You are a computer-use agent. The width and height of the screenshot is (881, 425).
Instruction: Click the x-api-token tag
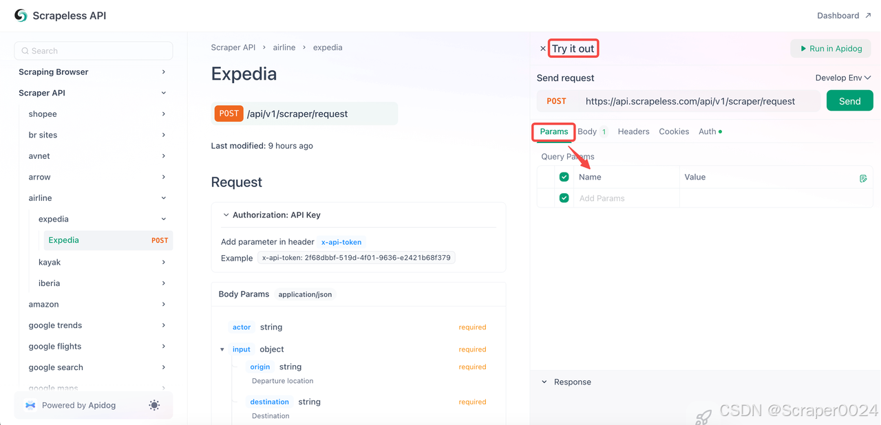coord(341,242)
